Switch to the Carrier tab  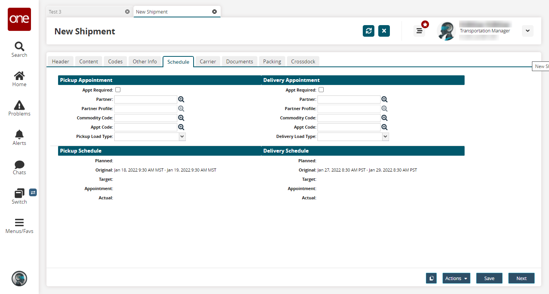(x=208, y=61)
